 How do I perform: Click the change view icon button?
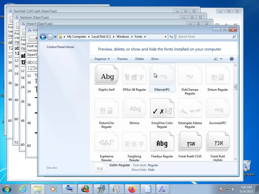[216, 59]
